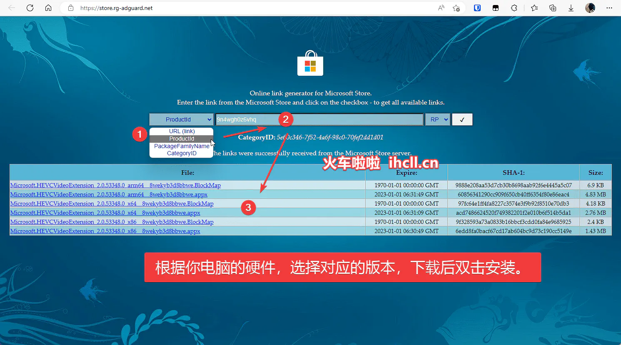Viewport: 621px width, 345px height.
Task: Open the browser Extensions puzzle icon
Action: click(x=514, y=7)
